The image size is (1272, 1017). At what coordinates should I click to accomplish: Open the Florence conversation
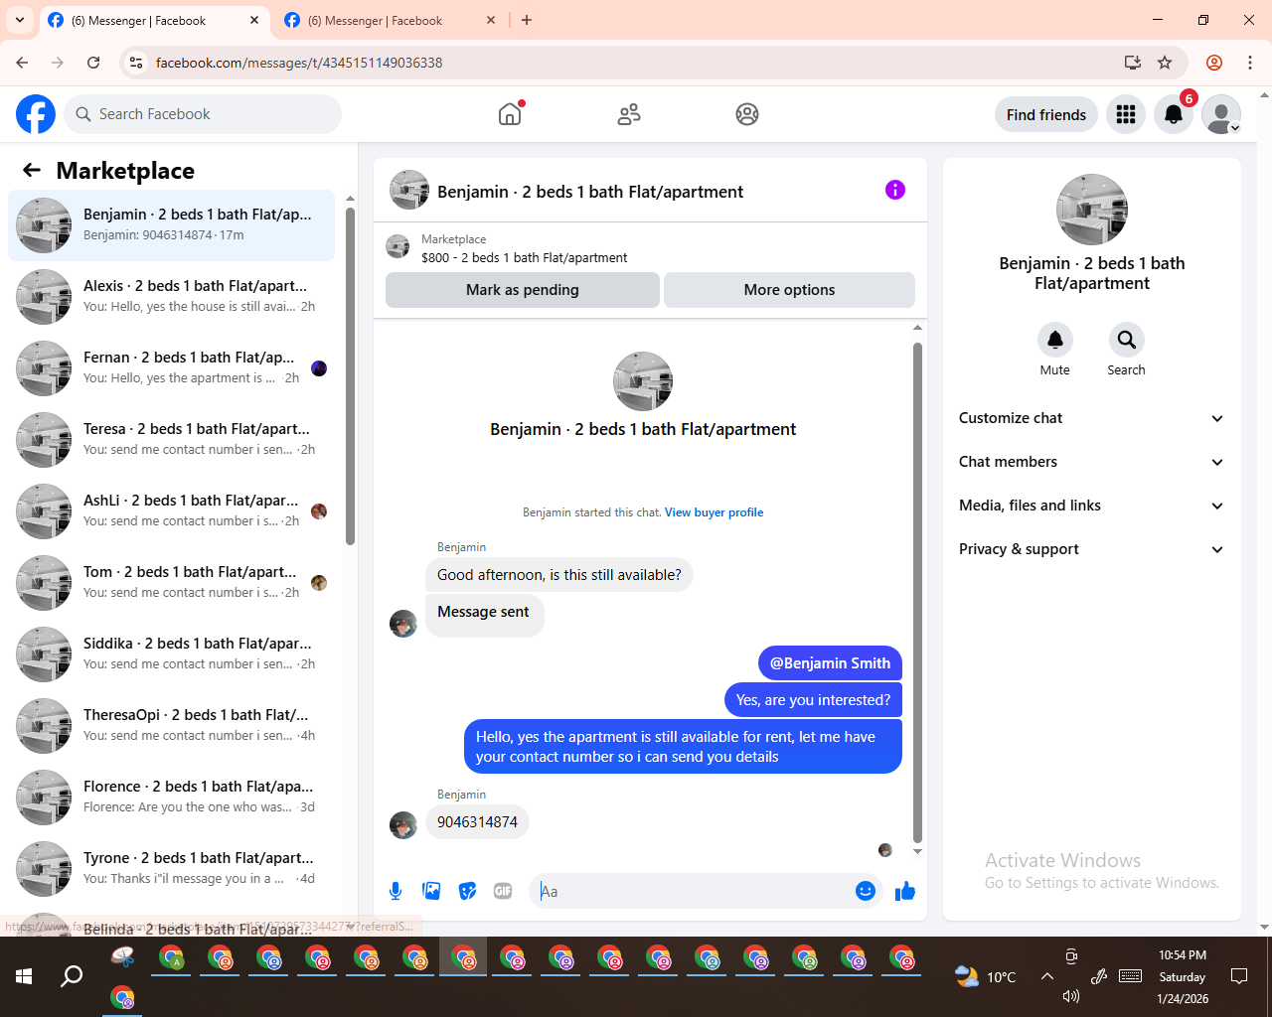171,797
